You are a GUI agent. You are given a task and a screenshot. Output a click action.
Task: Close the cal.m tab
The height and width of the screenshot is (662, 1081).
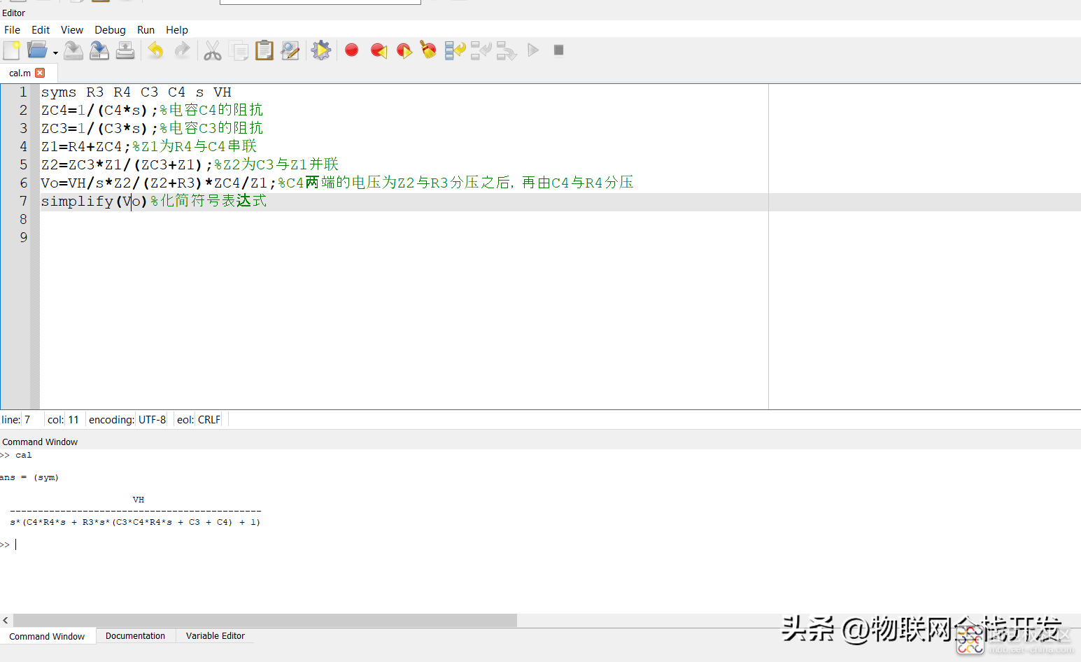pos(40,73)
